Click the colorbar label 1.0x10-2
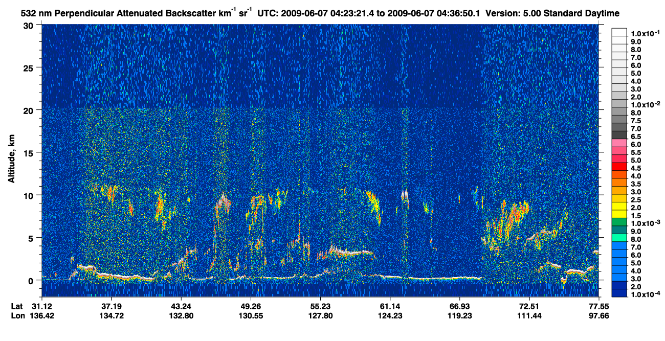 click(645, 104)
